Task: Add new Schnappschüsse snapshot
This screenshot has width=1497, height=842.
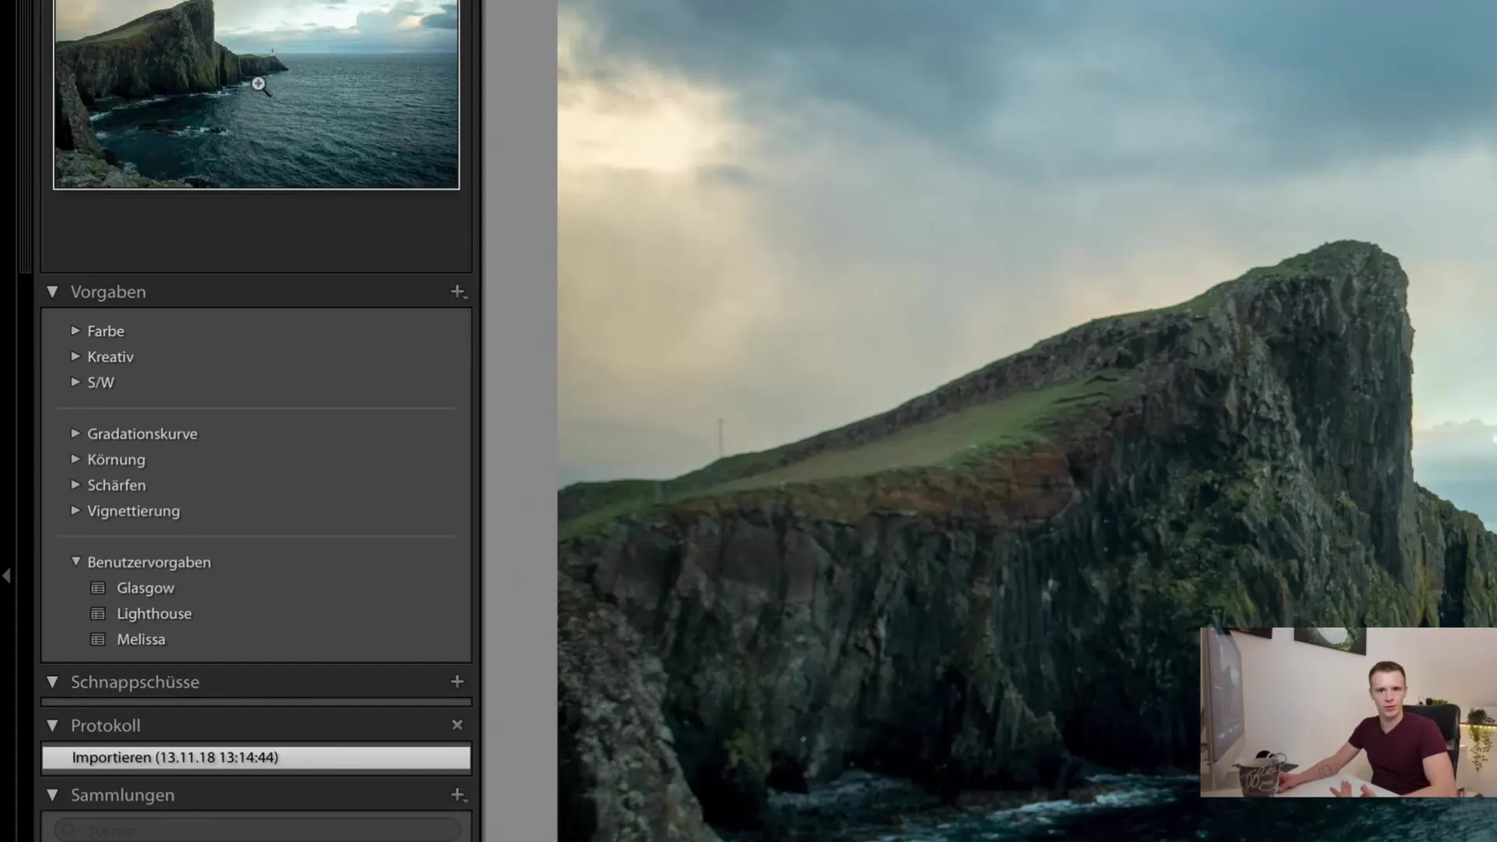Action: (456, 681)
